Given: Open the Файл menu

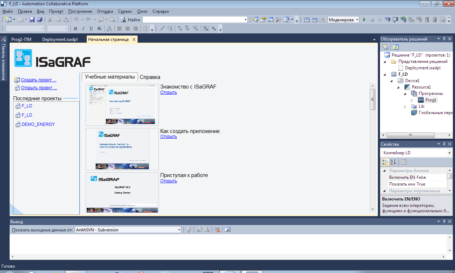Looking at the screenshot, I should click(x=7, y=11).
